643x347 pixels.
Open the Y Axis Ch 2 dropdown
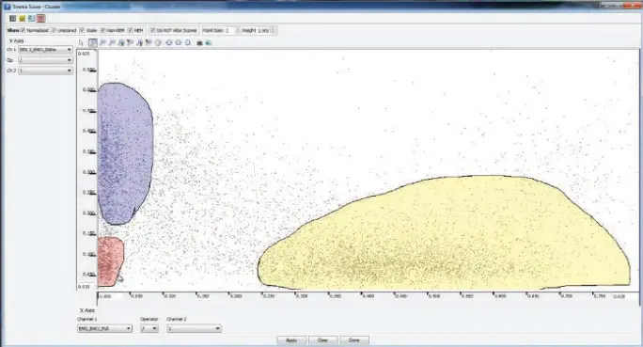tap(45, 71)
